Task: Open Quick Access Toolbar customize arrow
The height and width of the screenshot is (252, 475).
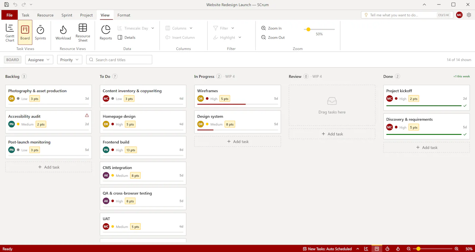Action: pyautogui.click(x=31, y=4)
